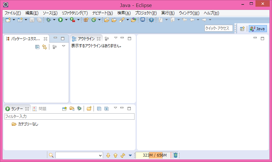
Task: Click the New wizard toolbar icon
Action: point(8,20)
